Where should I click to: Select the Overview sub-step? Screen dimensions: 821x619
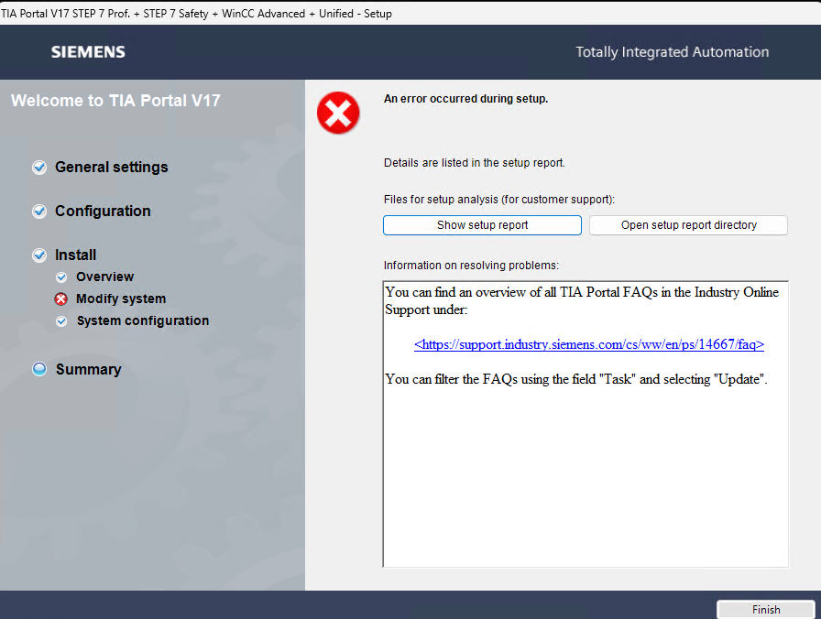(104, 277)
